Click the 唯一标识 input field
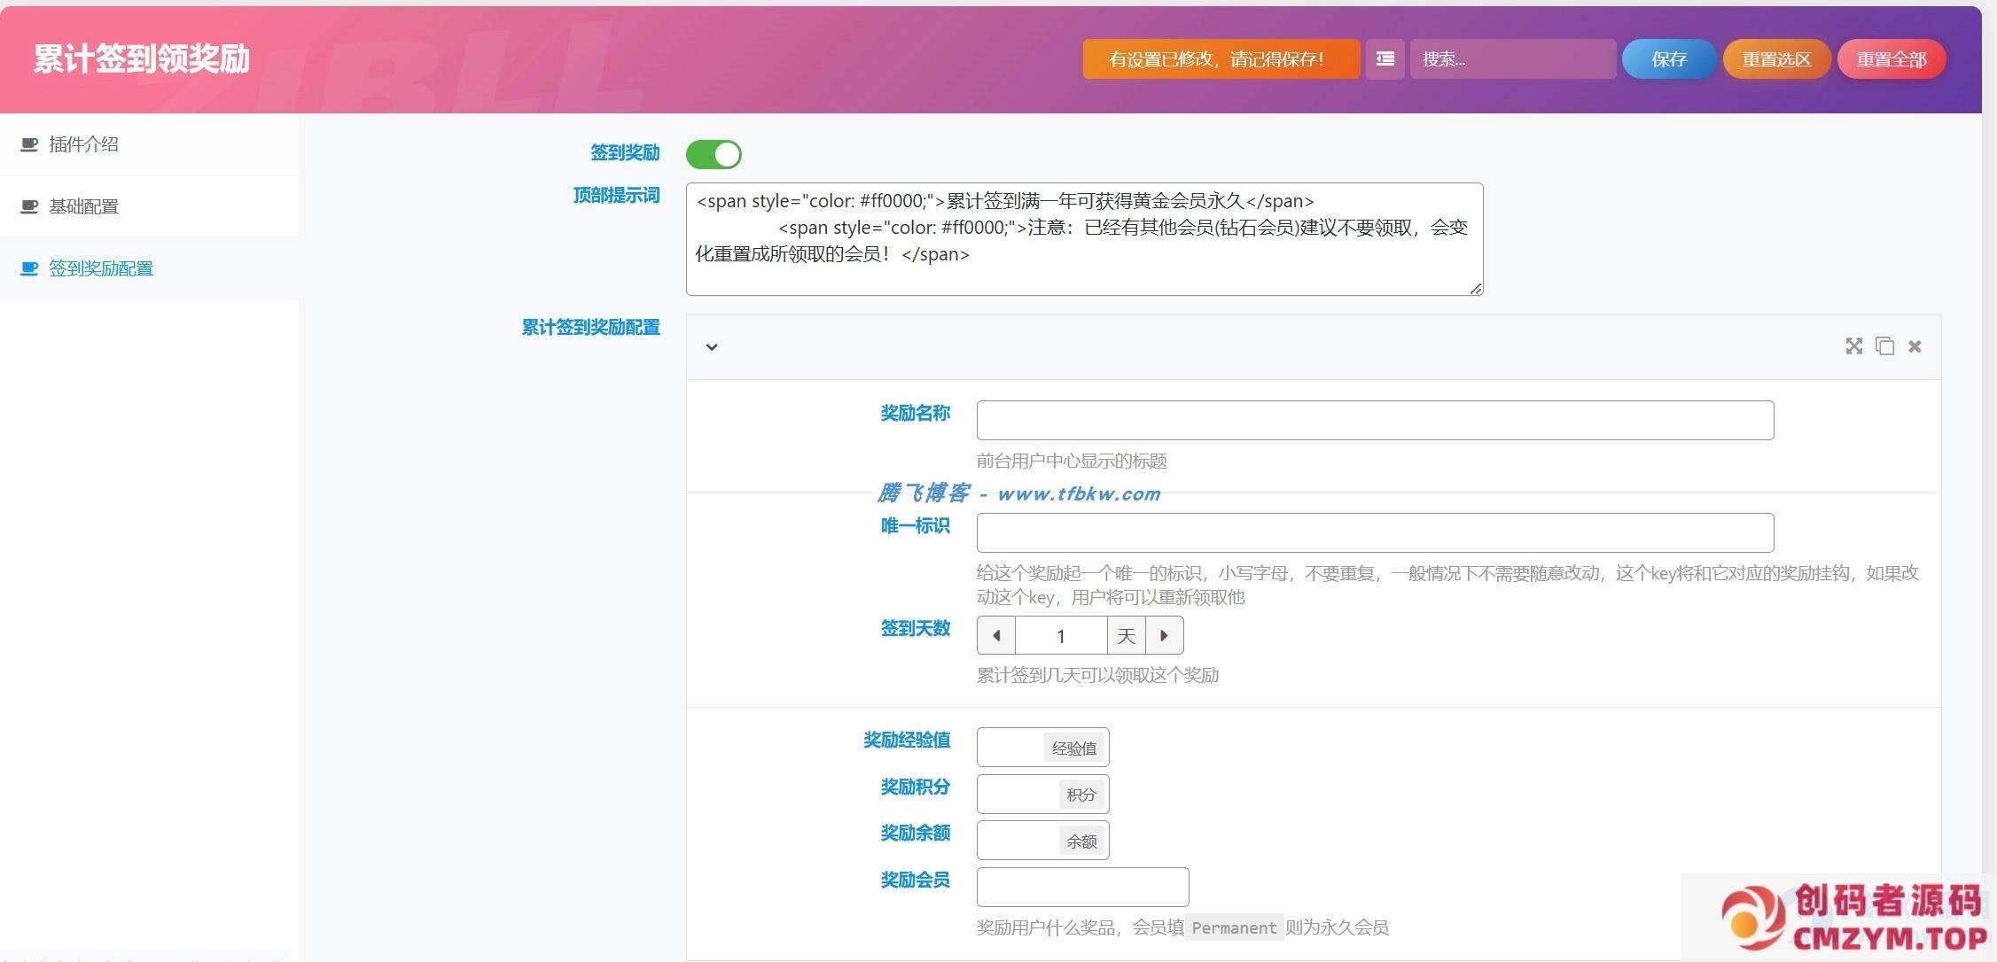Viewport: 1997px width, 962px height. click(x=1374, y=532)
